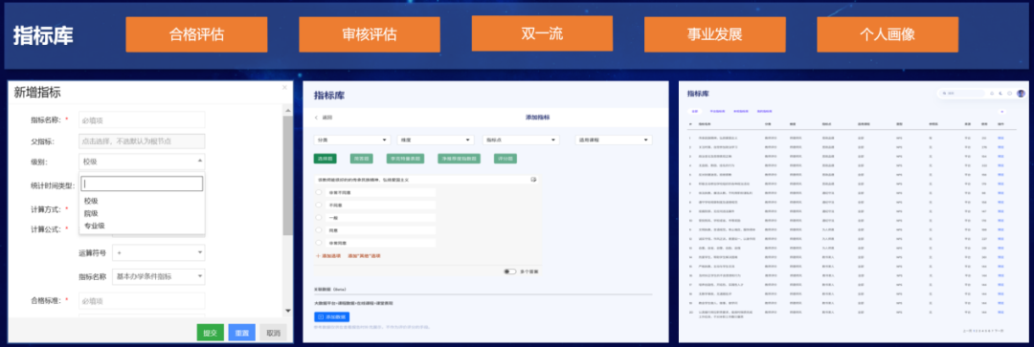1034x347 pixels.
Task: Click the copy icon beside the question title
Action: coord(533,179)
